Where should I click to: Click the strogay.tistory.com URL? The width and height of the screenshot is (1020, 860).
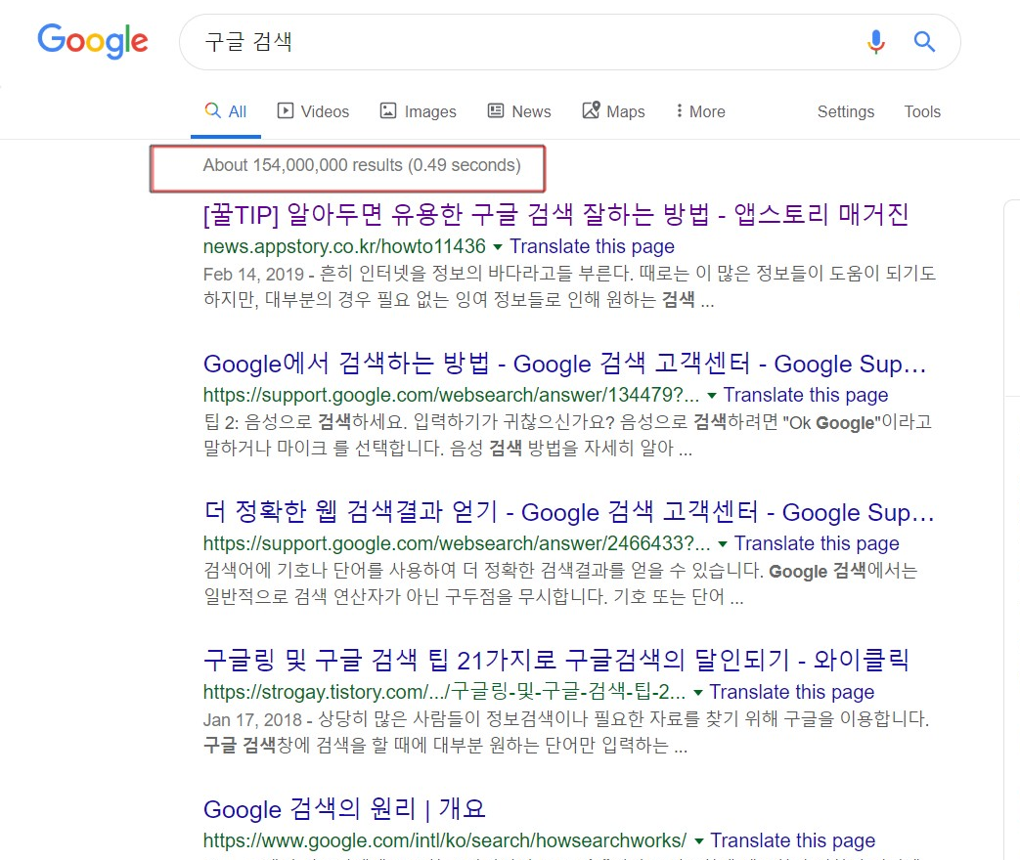click(x=444, y=692)
